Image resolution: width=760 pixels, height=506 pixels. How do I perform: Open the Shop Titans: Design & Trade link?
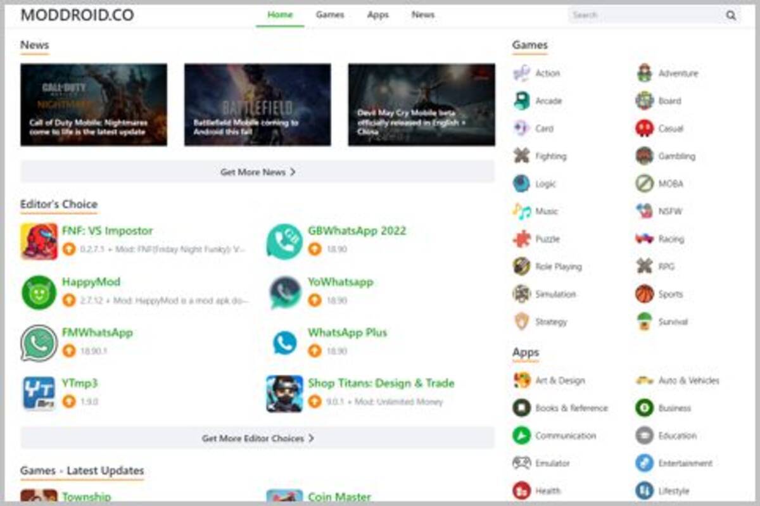tap(381, 383)
